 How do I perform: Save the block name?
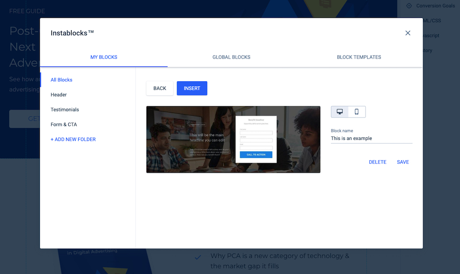pos(403,162)
